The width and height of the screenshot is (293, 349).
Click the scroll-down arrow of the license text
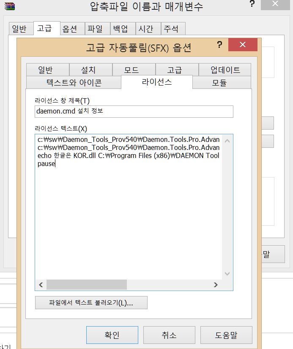[x=227, y=274]
